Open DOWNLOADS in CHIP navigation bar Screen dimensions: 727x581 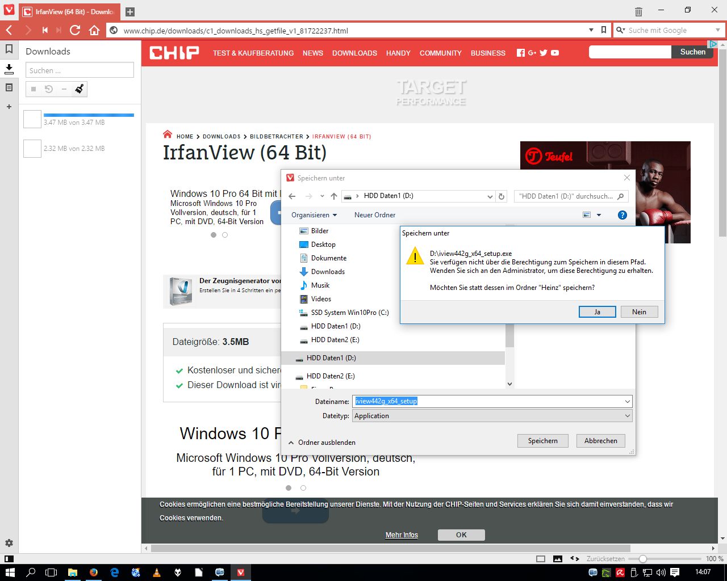[x=354, y=53]
